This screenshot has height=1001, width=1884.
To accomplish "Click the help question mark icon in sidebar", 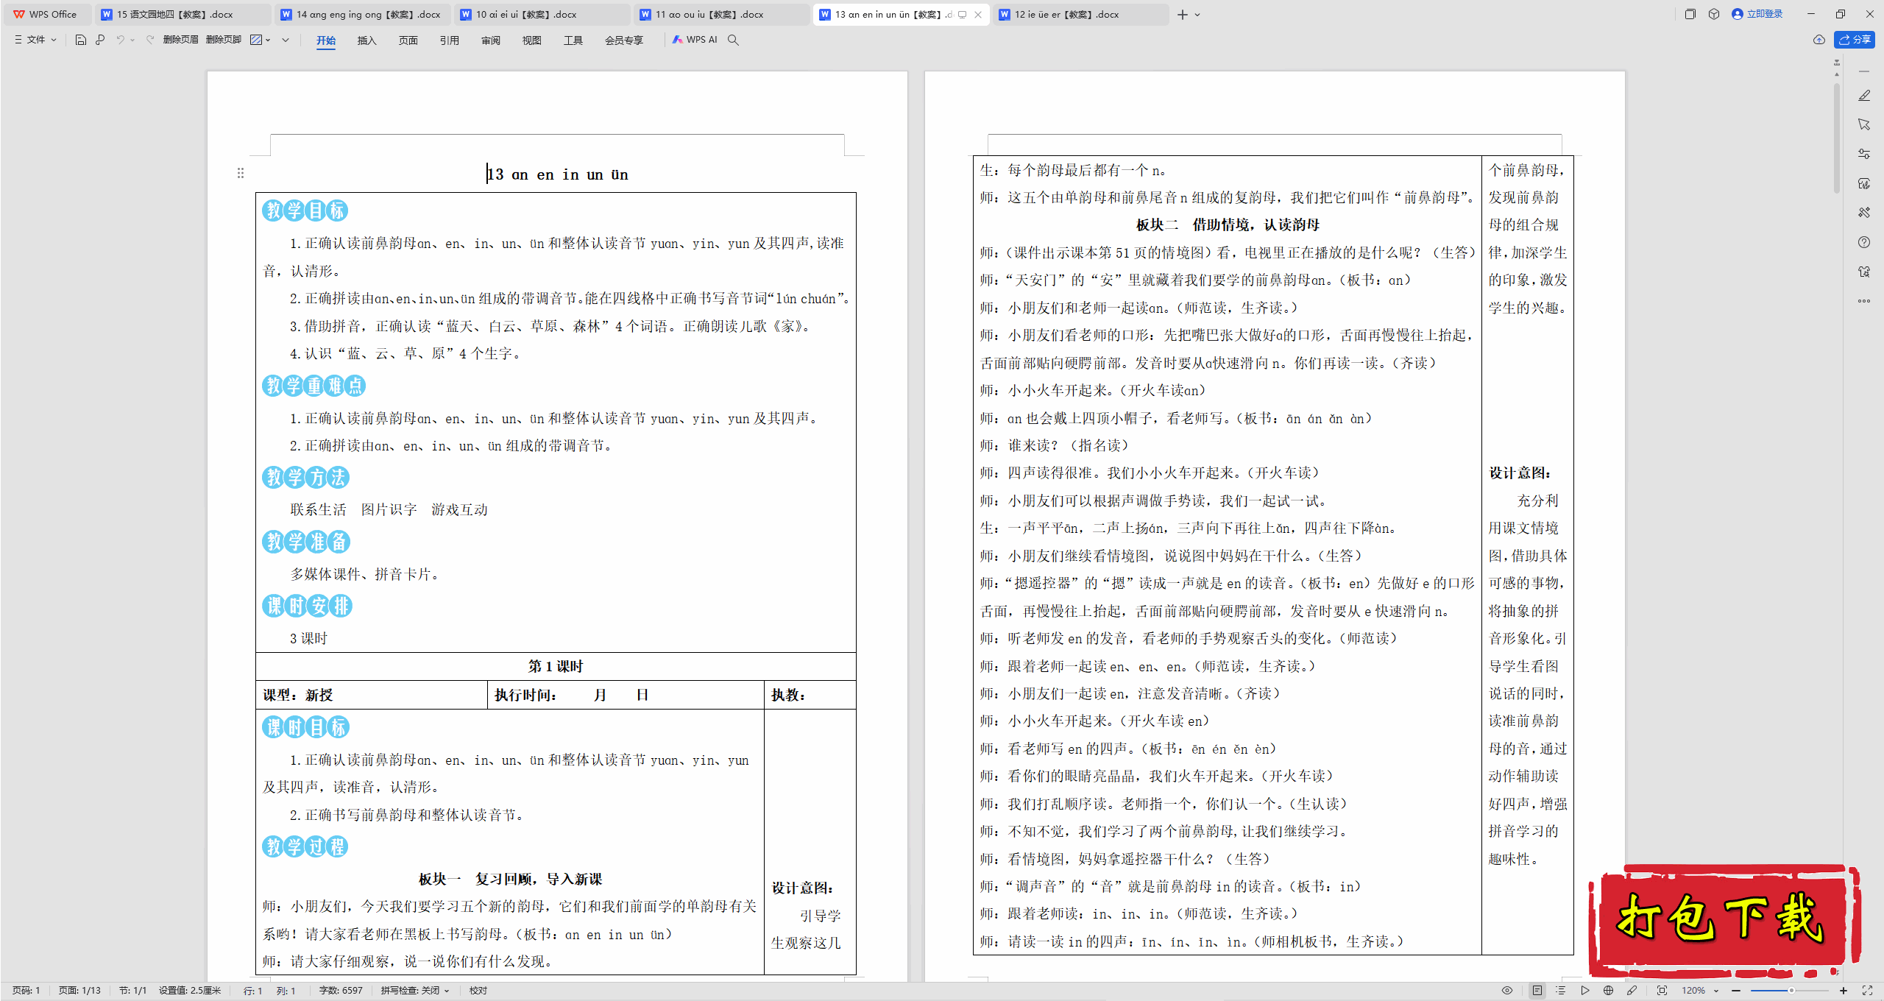I will (1864, 242).
